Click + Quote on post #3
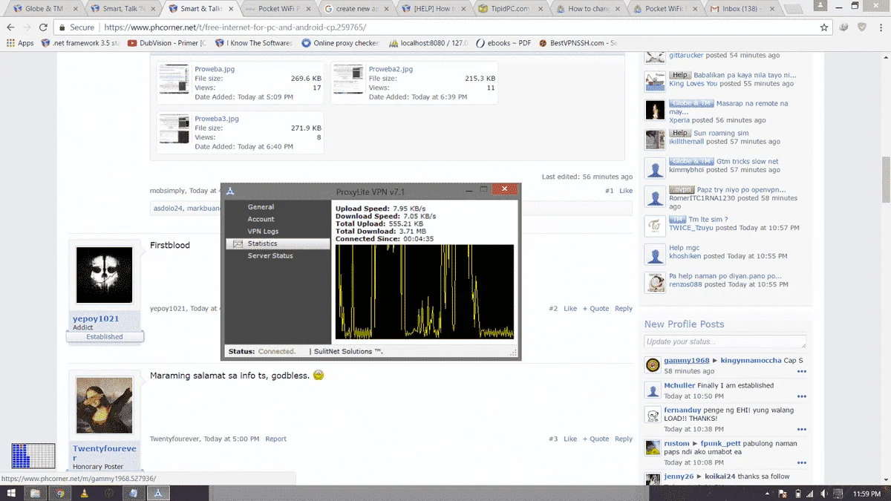This screenshot has width=891, height=501. click(x=595, y=439)
